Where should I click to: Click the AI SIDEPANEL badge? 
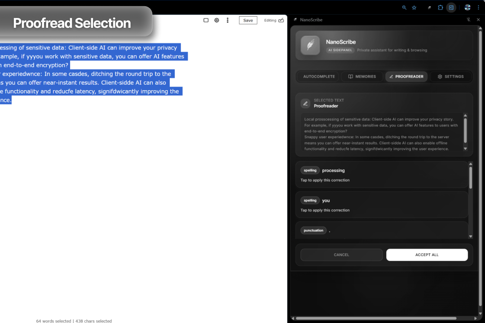pyautogui.click(x=340, y=50)
